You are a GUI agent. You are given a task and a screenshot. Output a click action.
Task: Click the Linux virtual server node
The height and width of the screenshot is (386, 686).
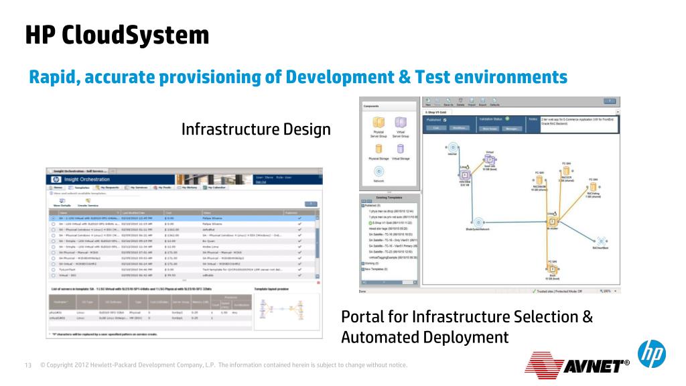click(465, 175)
